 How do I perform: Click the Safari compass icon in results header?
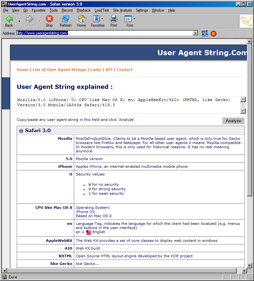tap(21, 131)
